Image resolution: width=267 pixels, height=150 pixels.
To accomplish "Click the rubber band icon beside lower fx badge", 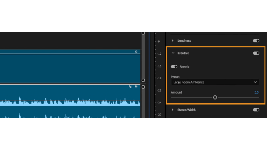I will click(x=130, y=87).
